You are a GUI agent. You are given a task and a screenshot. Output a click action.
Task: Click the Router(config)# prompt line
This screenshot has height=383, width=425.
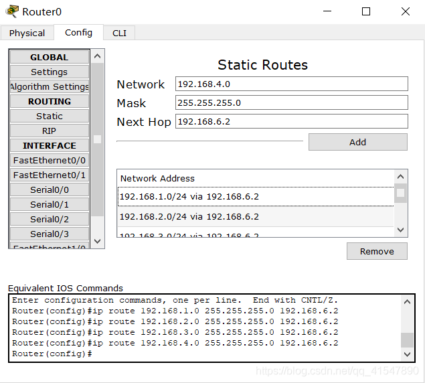52,354
